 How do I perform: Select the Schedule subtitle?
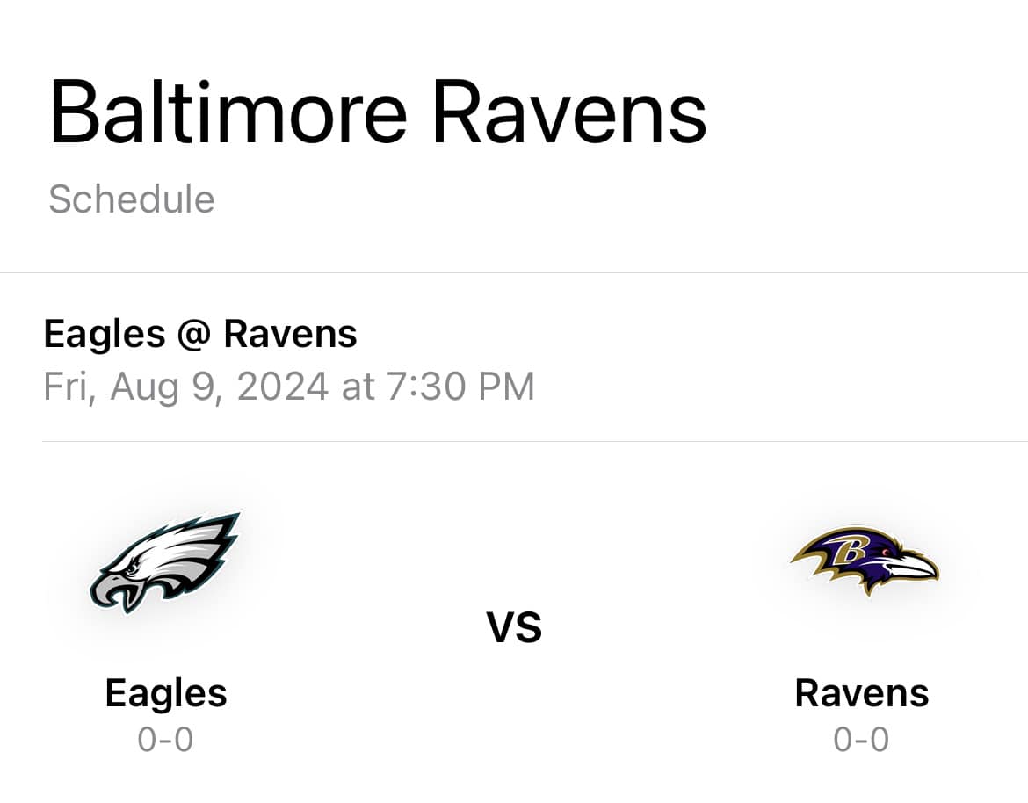[x=132, y=199]
